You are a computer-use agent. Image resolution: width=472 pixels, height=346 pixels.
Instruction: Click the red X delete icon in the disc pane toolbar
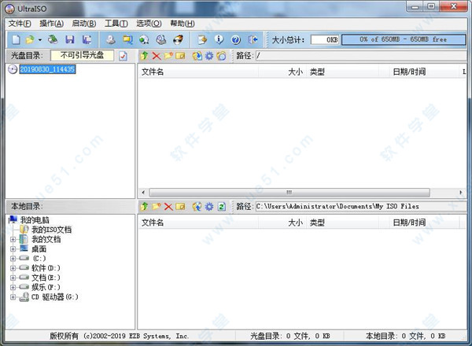pyautogui.click(x=157, y=56)
